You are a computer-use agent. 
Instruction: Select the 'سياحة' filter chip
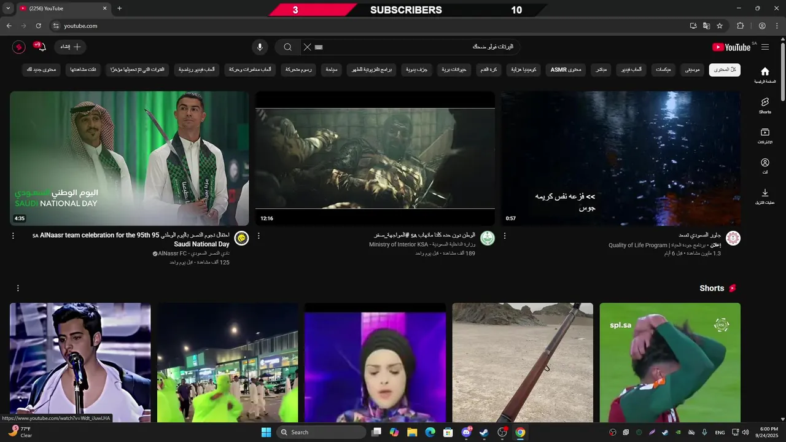click(331, 70)
